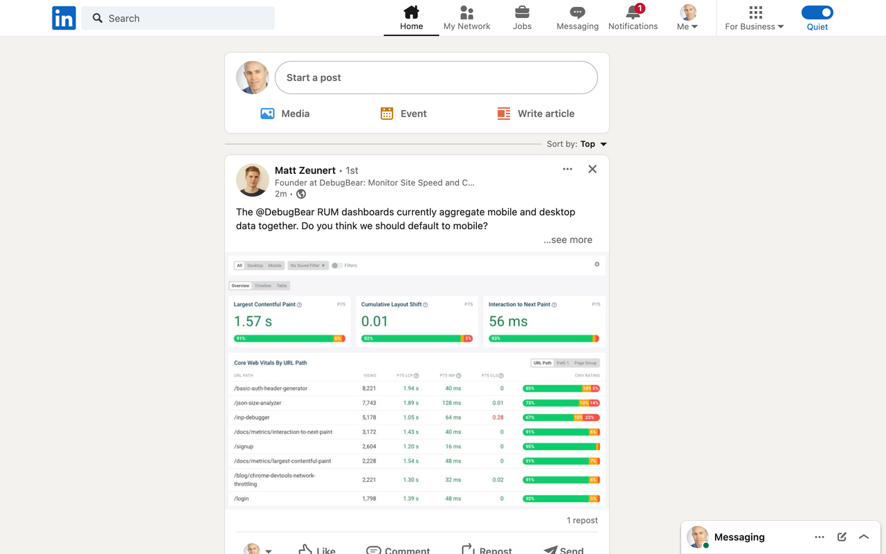Screen dimensions: 886x554
Task: Expand the Messaging panel with chevron
Action: point(863,537)
